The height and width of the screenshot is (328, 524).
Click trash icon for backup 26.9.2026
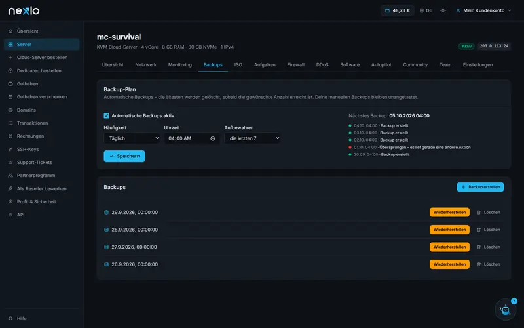479,264
